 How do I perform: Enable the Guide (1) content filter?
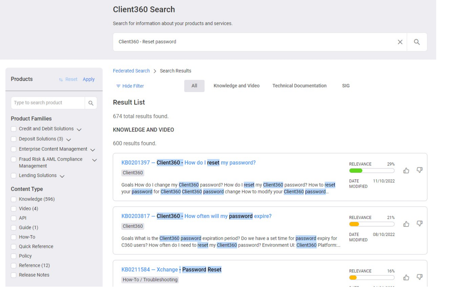[x=14, y=227]
